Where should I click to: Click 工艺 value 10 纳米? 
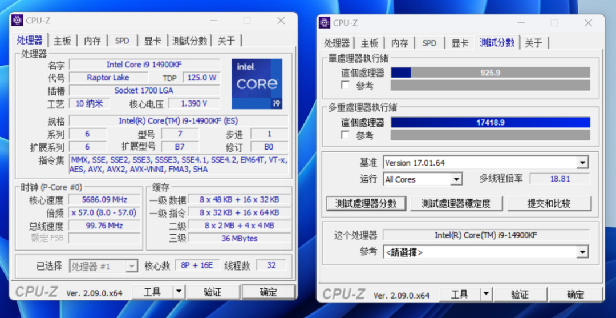(89, 103)
